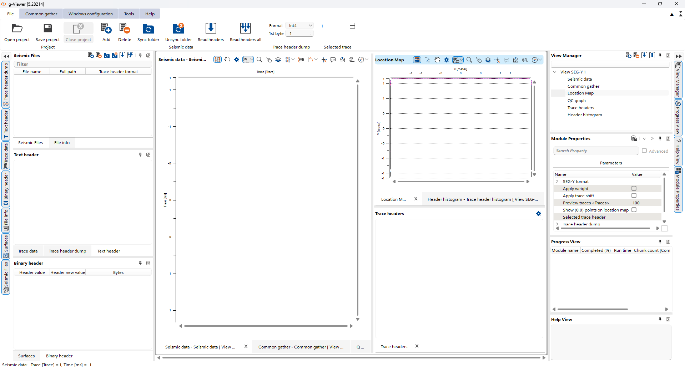
Task: Click the Save project icon
Action: click(47, 29)
